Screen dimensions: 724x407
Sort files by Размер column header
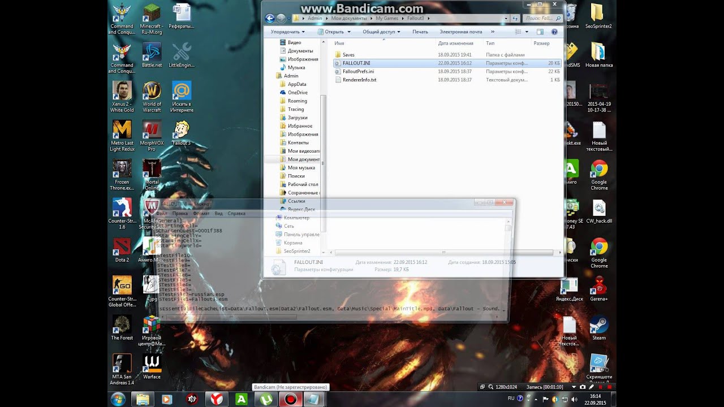(x=541, y=44)
